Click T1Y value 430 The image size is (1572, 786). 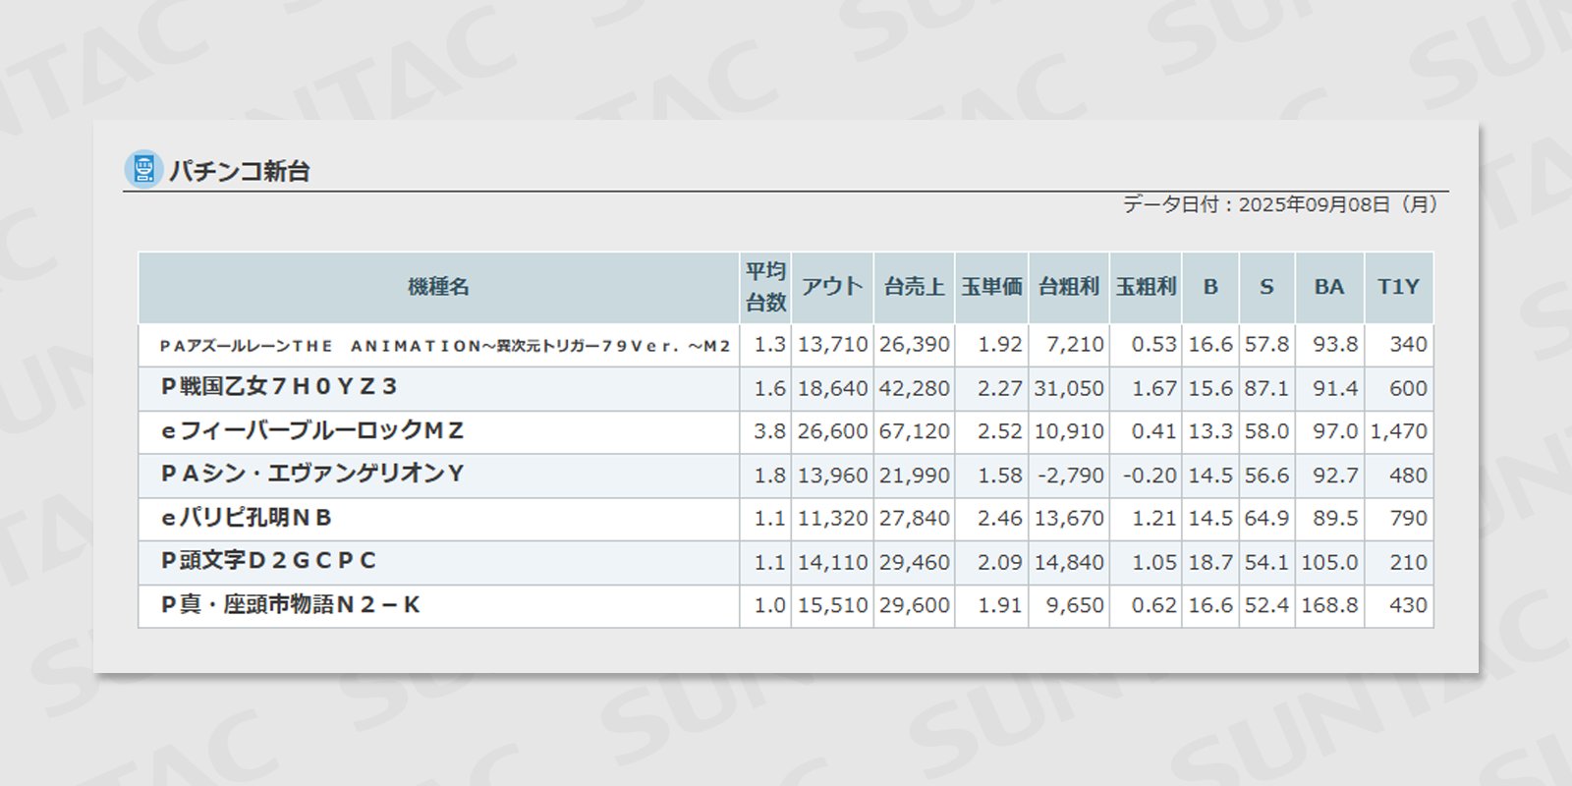tap(1408, 605)
